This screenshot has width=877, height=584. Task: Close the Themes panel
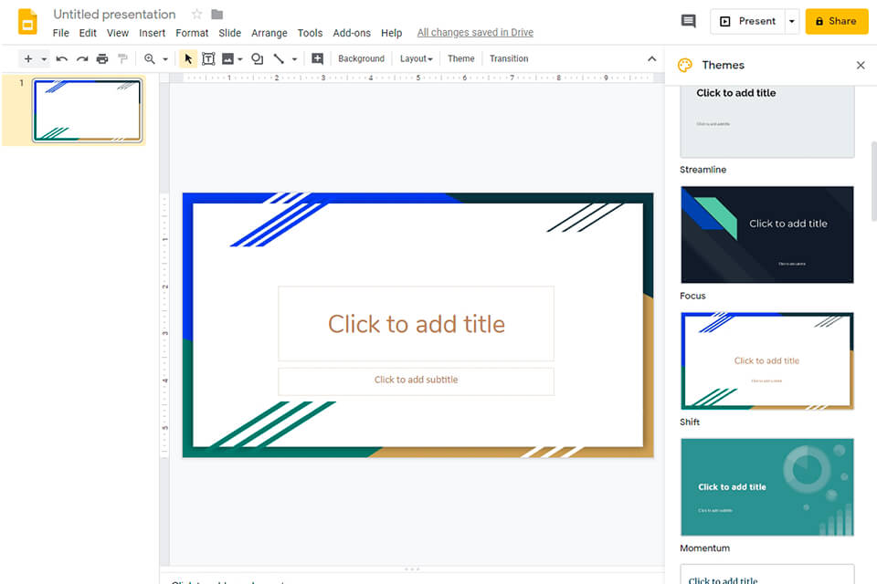(x=860, y=66)
